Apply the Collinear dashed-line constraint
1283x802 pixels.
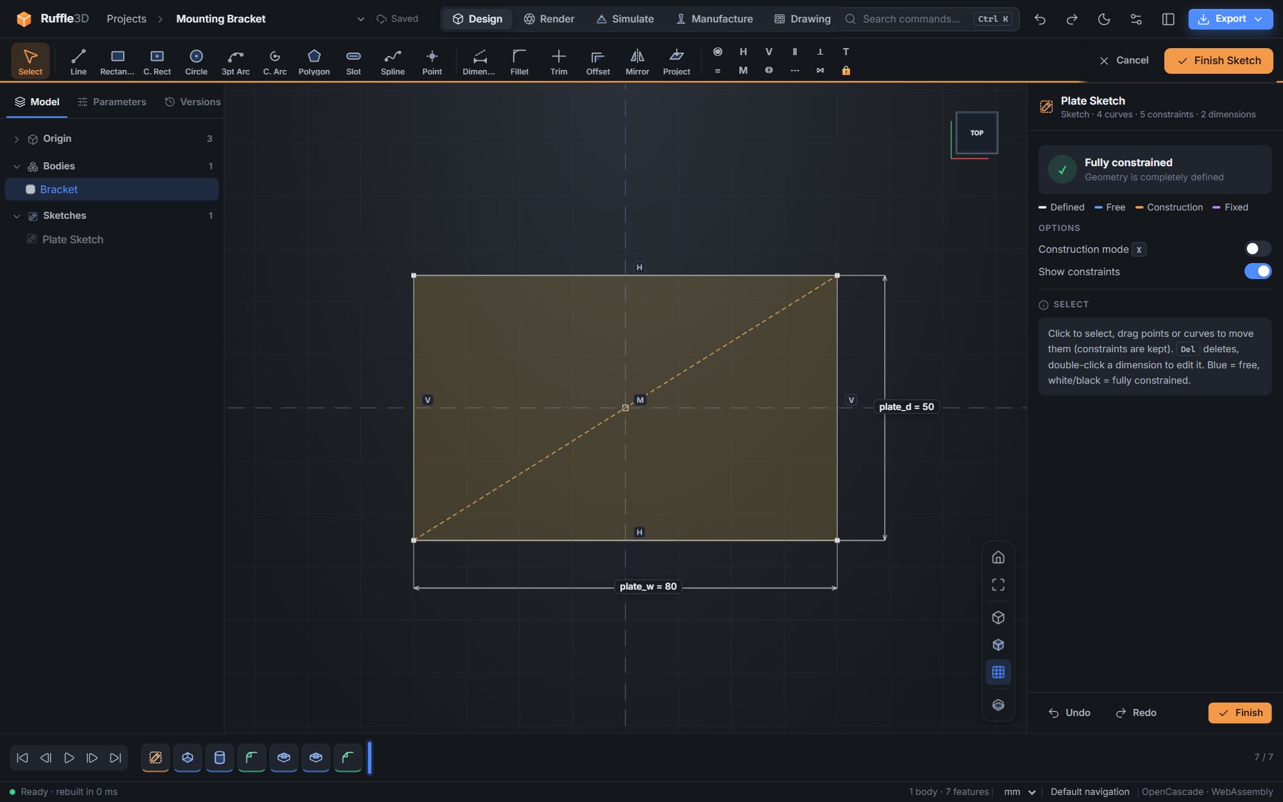pyautogui.click(x=795, y=71)
